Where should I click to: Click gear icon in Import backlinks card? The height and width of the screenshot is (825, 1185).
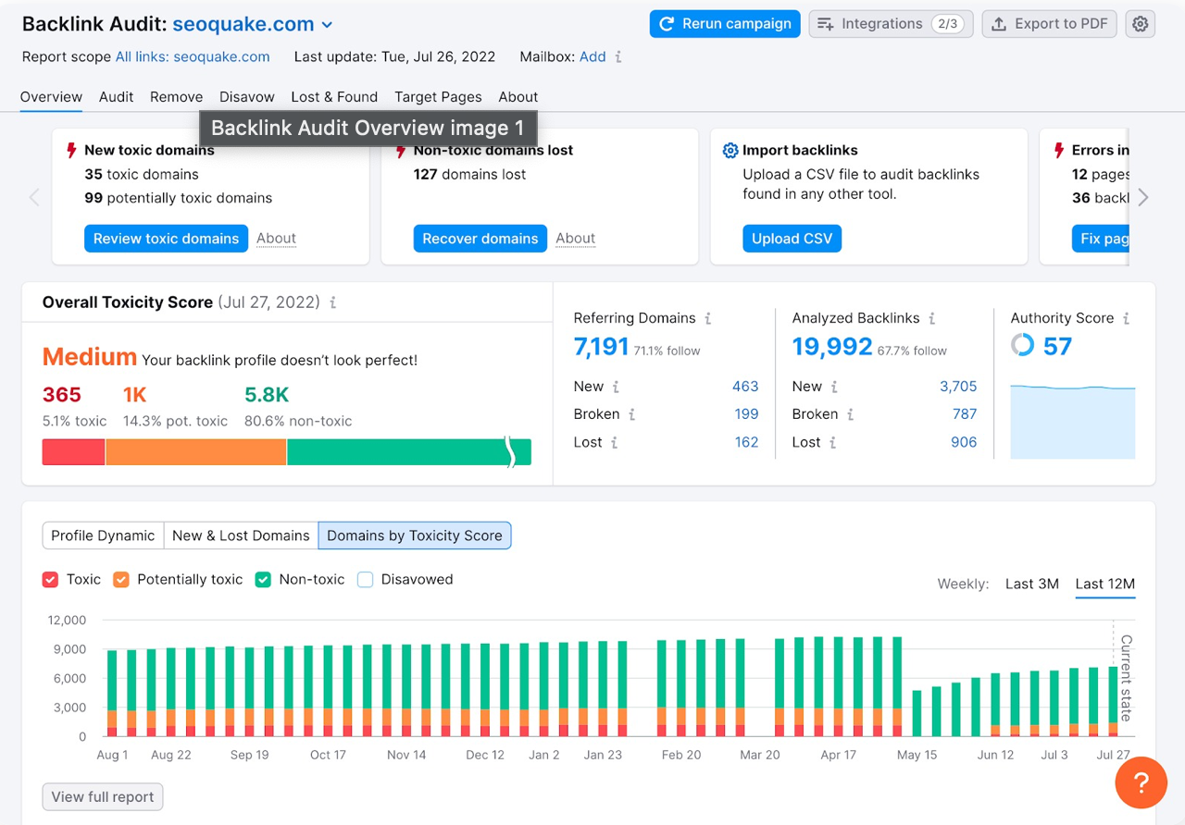coord(730,150)
